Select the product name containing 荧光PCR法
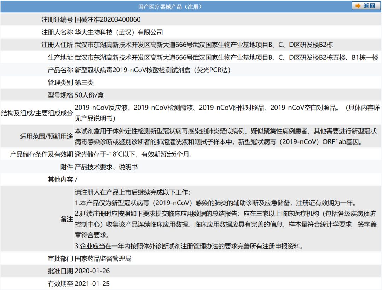 point(152,70)
